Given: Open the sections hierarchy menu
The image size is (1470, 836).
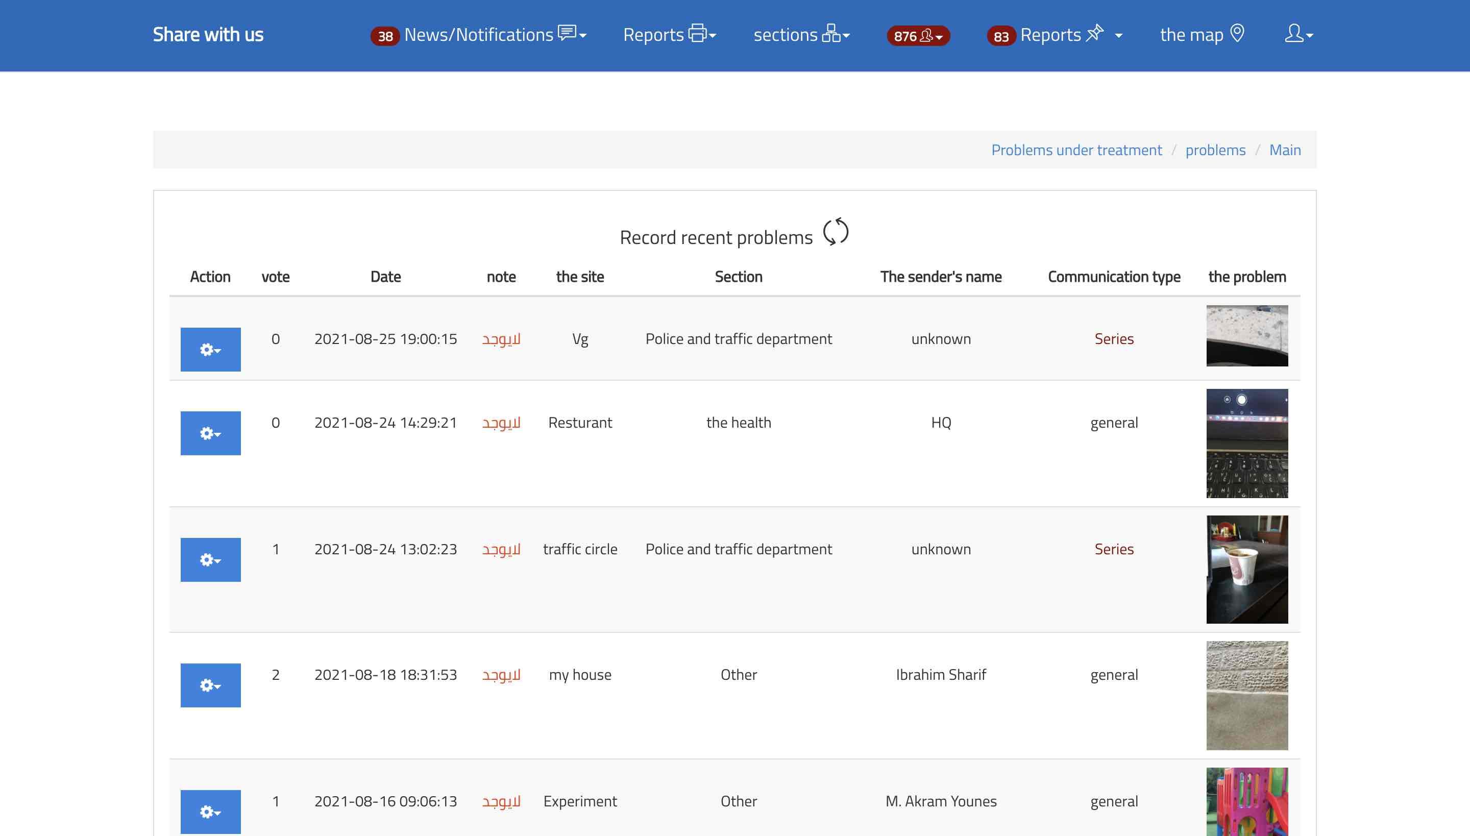Looking at the screenshot, I should point(801,35).
